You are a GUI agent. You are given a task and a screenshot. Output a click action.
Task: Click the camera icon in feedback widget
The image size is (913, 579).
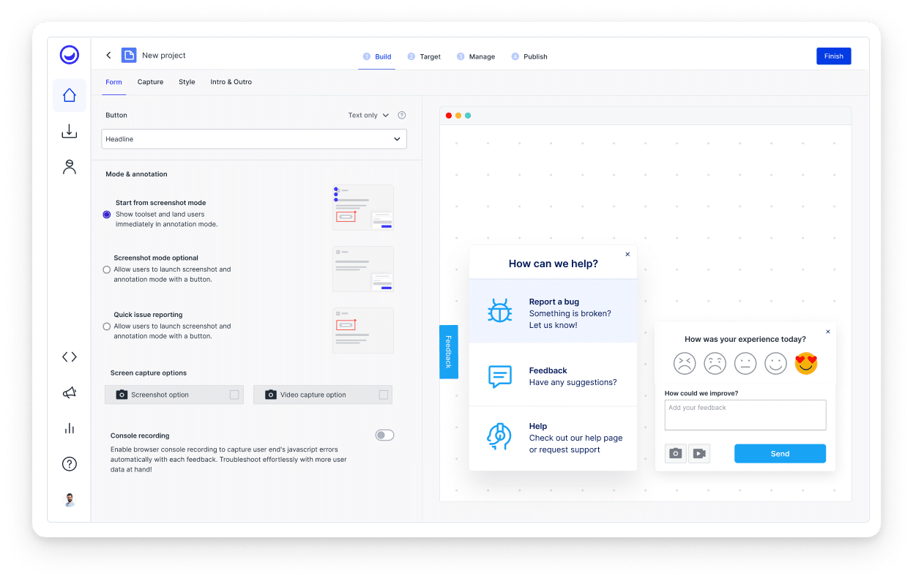tap(675, 453)
